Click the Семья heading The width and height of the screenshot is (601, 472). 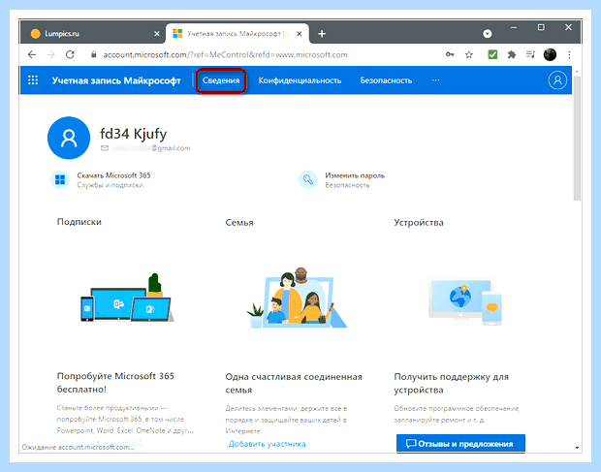239,222
